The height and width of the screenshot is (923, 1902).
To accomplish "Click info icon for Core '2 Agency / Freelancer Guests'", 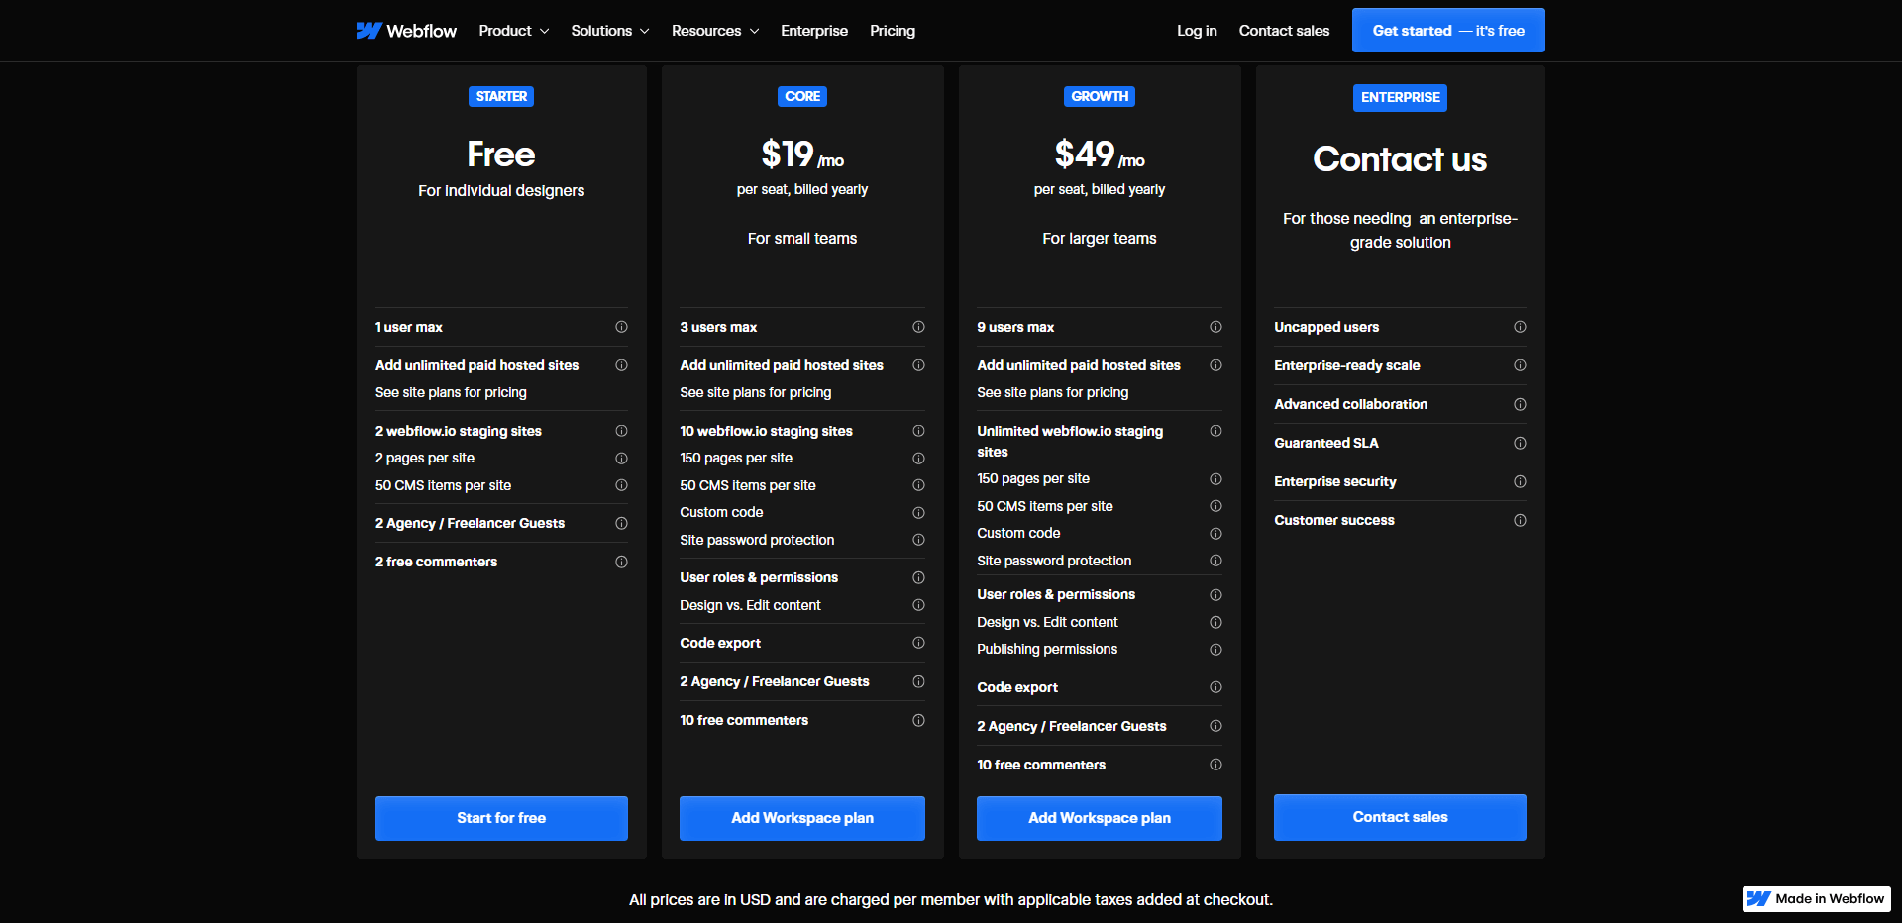I will coord(918,681).
